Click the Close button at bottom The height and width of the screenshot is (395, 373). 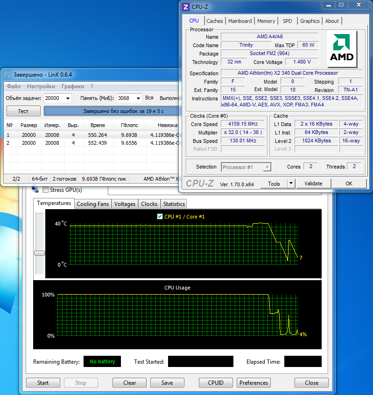coord(311,383)
